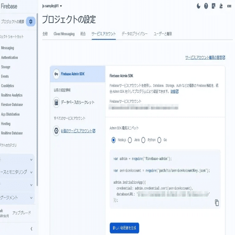Viewport: 235px width, 235px height.
Task: Open external link icon beside 詳細
Action: click(x=177, y=91)
